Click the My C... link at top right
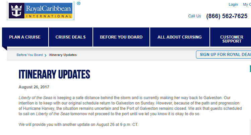This screenshot has height=135, width=251. [x=247, y=4]
